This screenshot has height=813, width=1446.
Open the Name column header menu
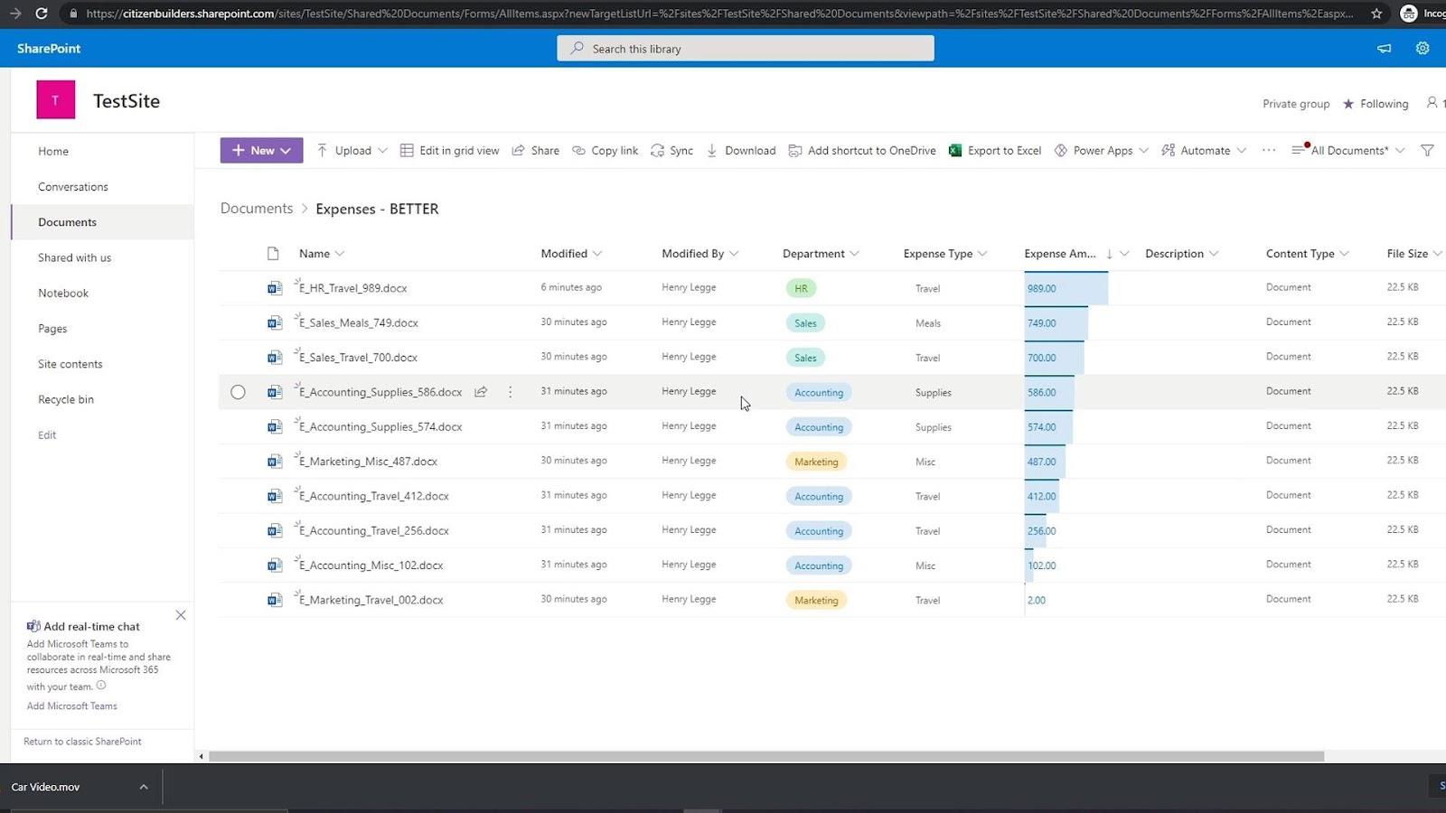click(x=322, y=254)
